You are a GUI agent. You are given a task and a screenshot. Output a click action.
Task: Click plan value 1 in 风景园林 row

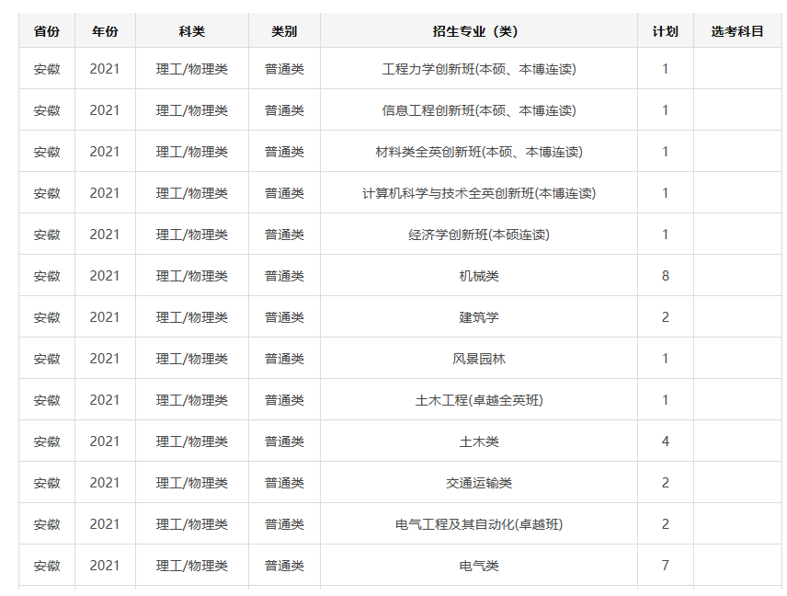(x=665, y=359)
